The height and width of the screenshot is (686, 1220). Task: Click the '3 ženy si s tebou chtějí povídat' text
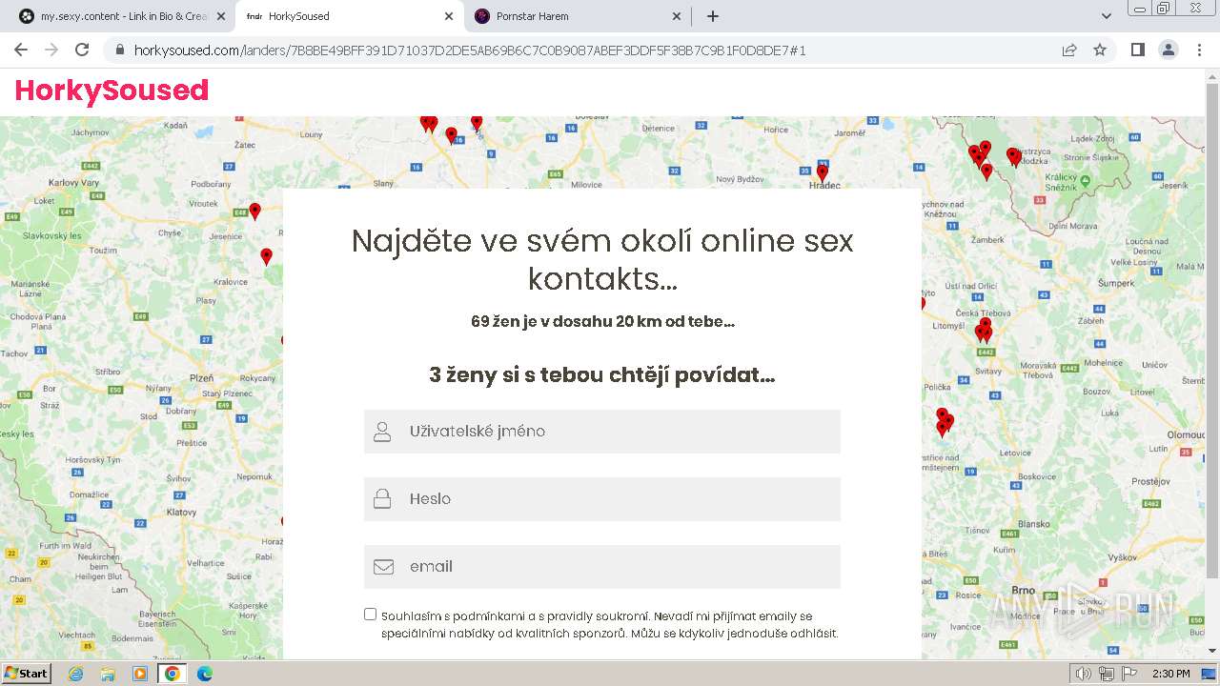(602, 375)
